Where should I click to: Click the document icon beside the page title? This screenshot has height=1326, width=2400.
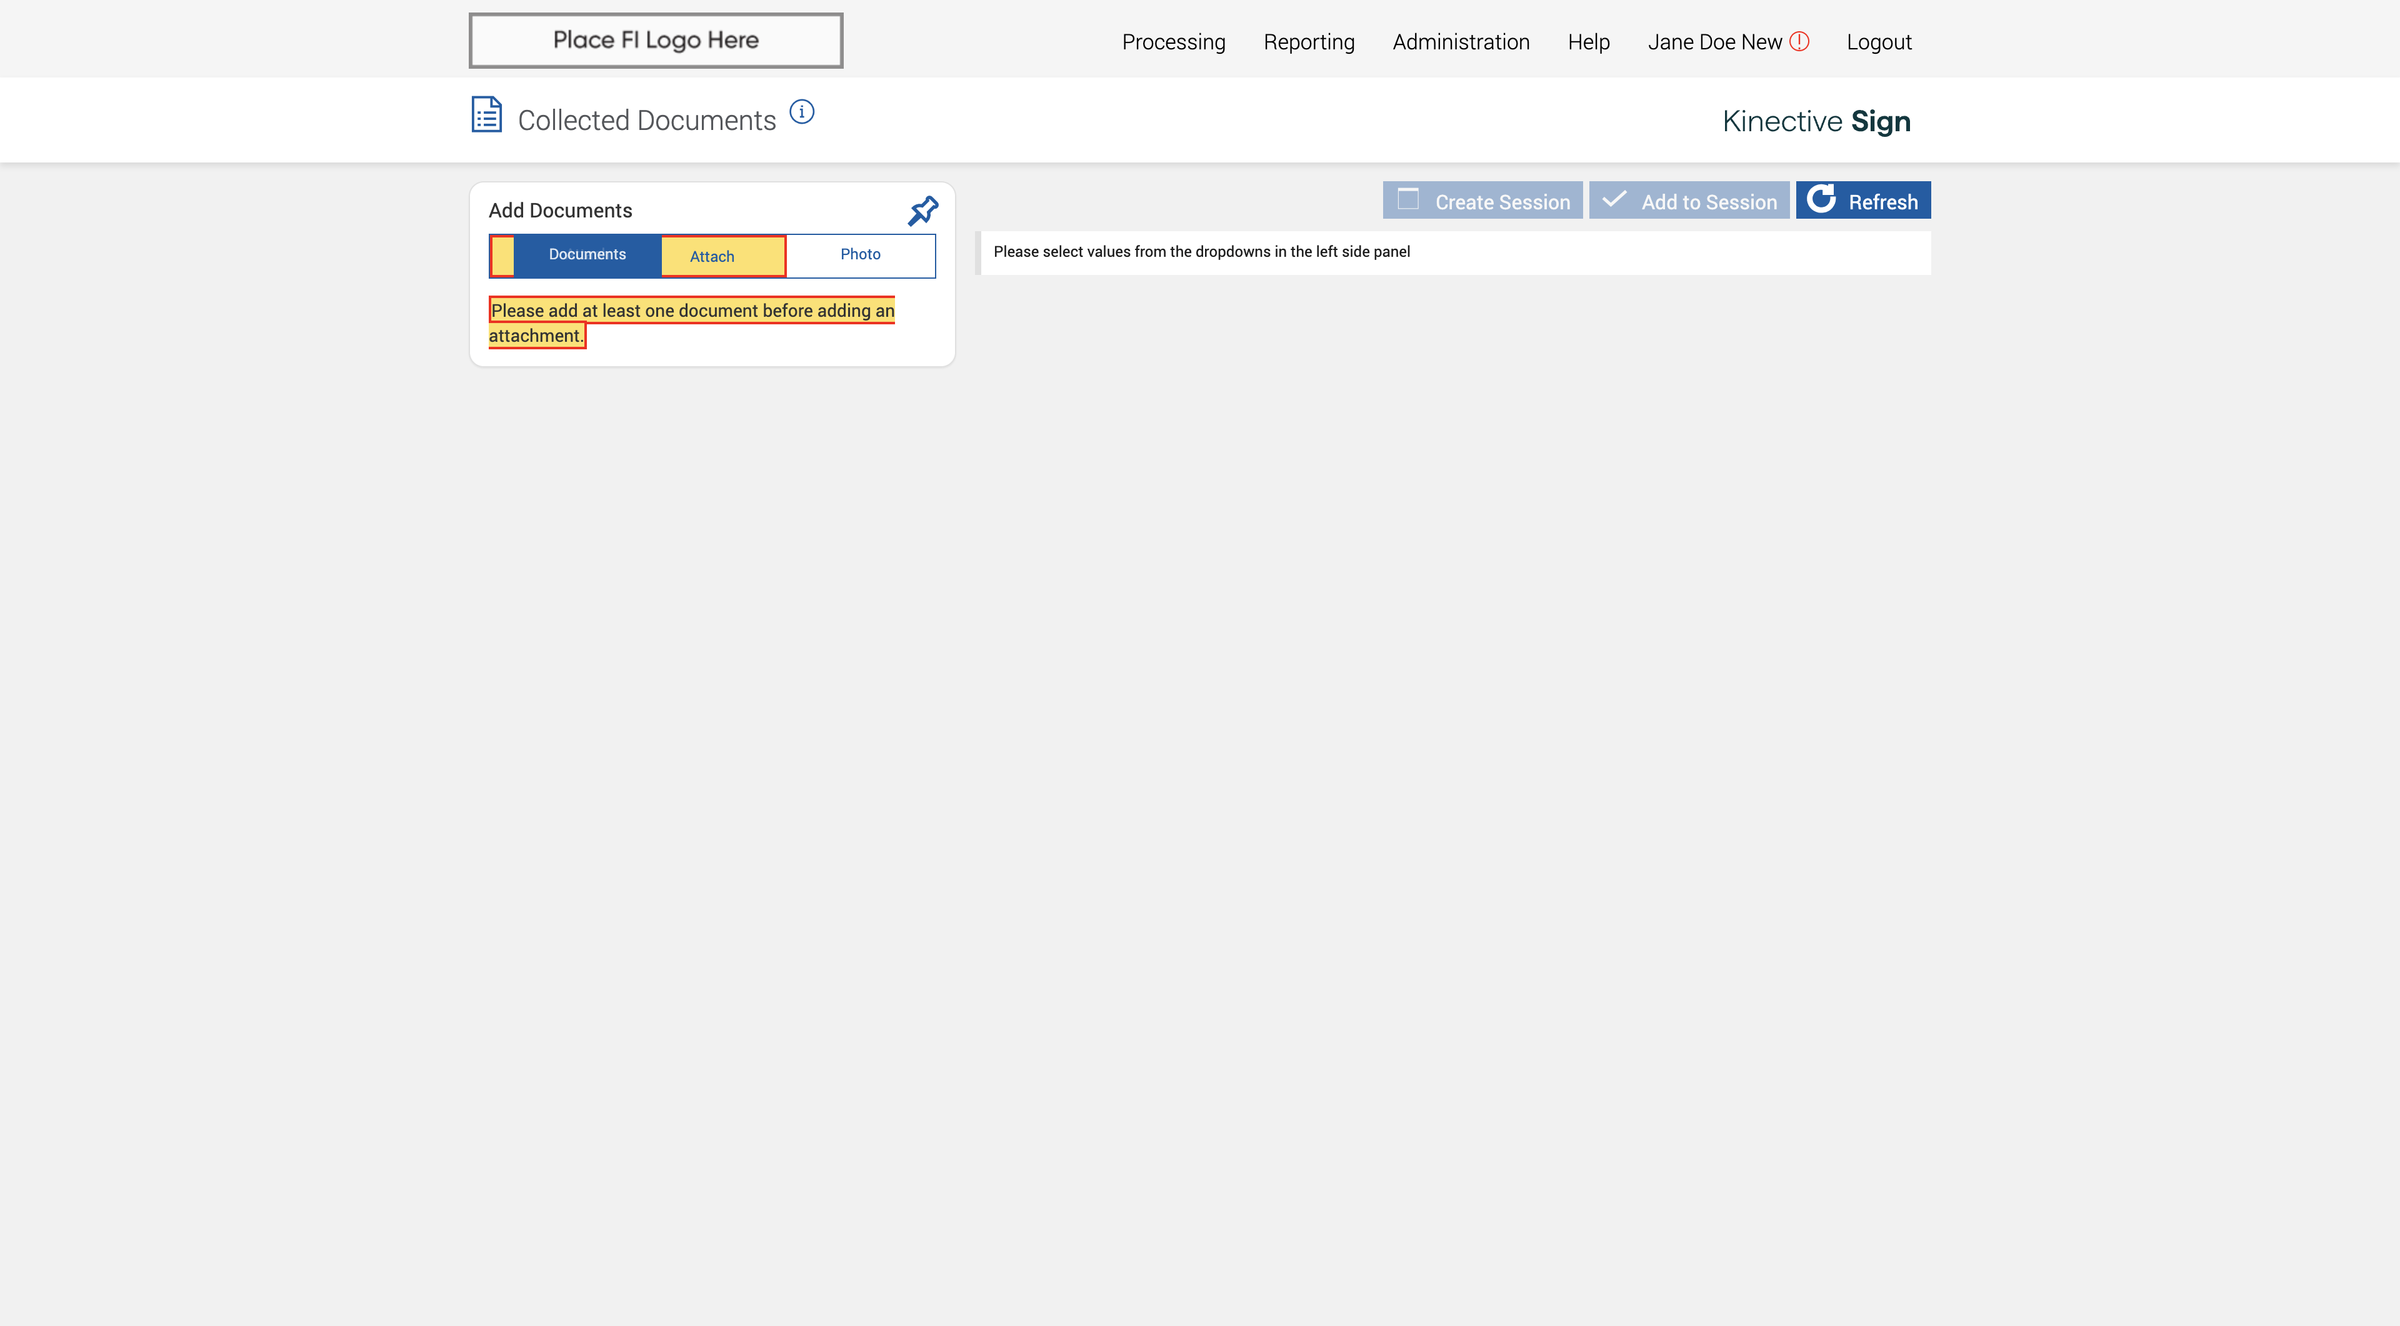click(486, 114)
